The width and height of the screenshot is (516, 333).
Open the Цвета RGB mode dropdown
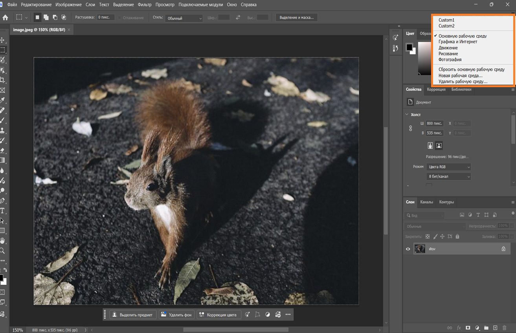click(448, 166)
